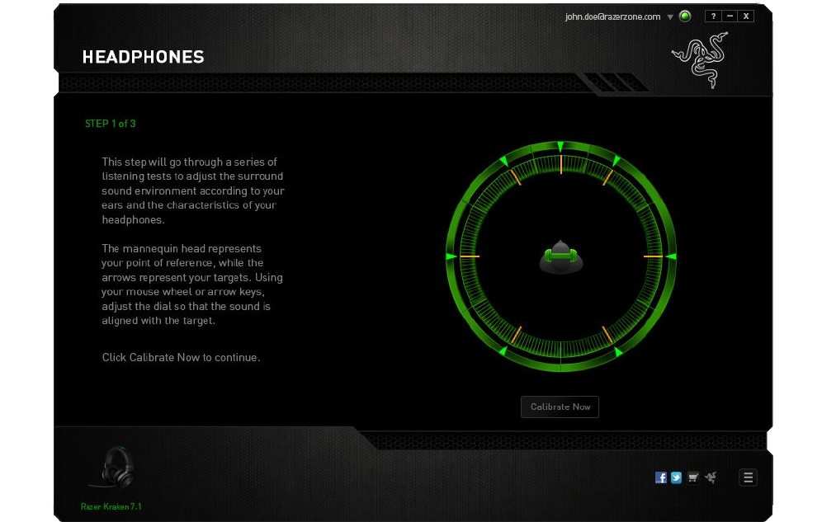This screenshot has width=822, height=522.
Task: Open the Razer store cart icon
Action: (693, 477)
